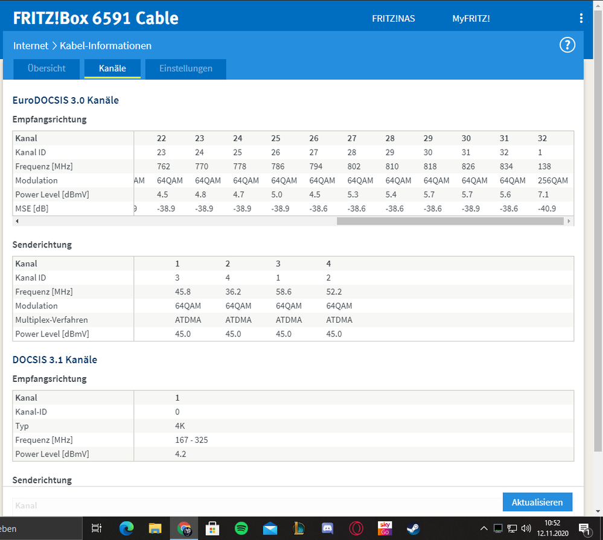The image size is (603, 540).
Task: Click upstream frequency 45.8
Action: pyautogui.click(x=183, y=291)
